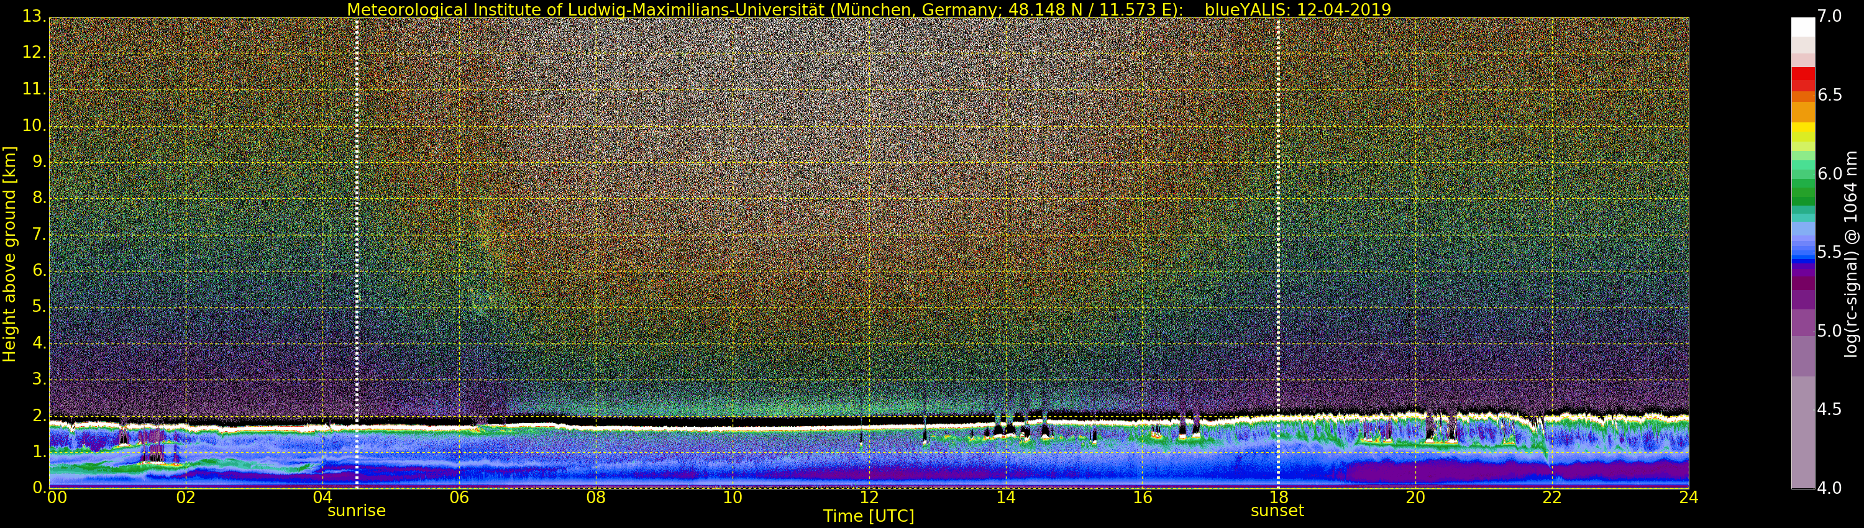Image resolution: width=1864 pixels, height=528 pixels.
Task: Click the time axis tick label '20'
Action: coord(1415,497)
